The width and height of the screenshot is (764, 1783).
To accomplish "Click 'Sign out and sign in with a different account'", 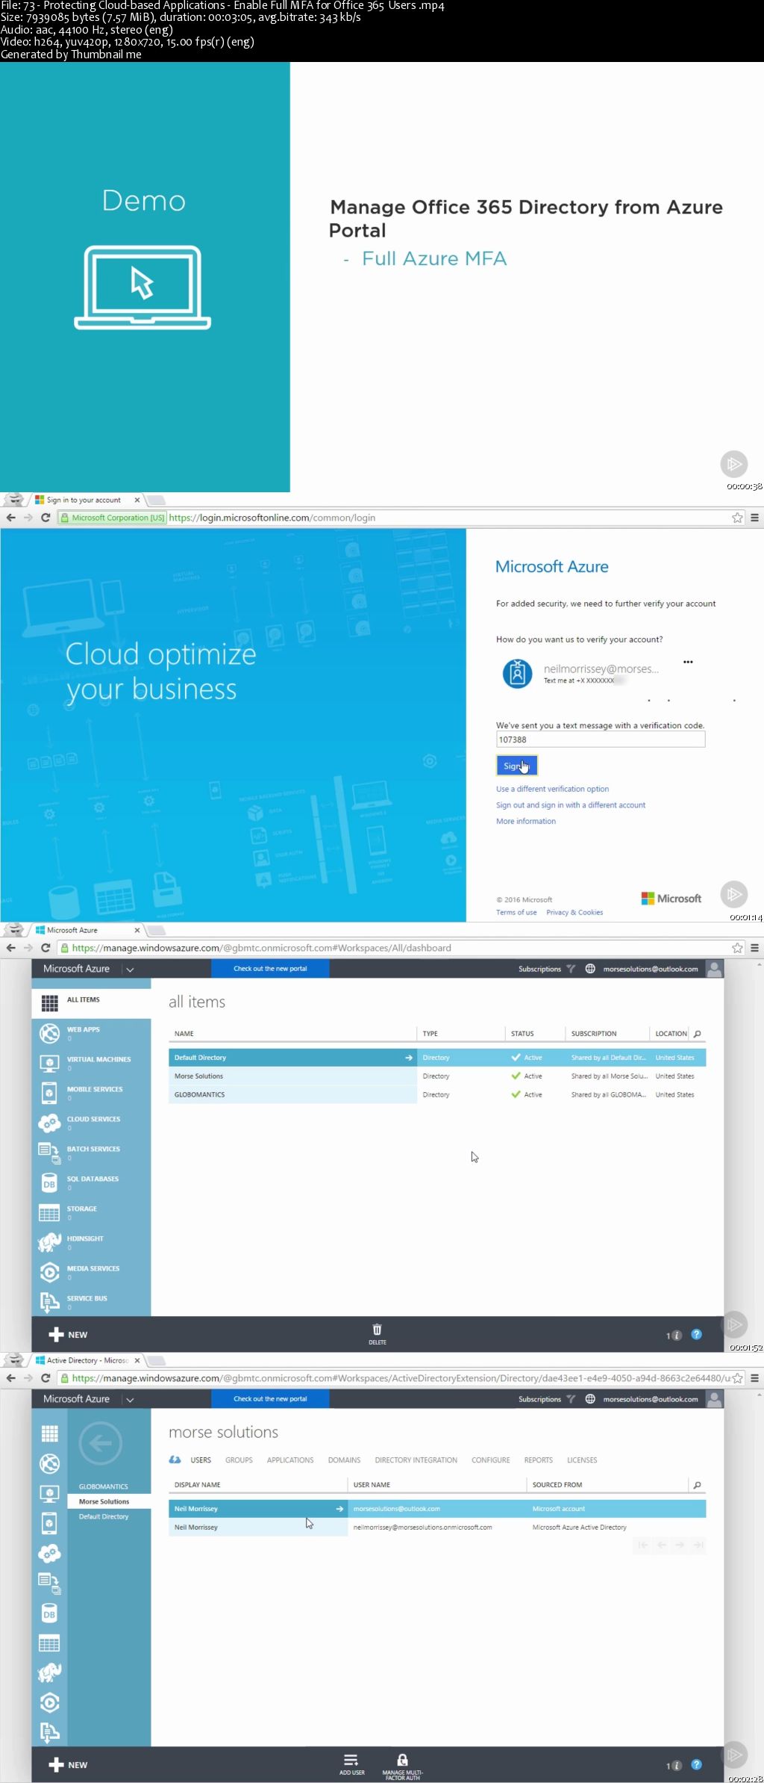I will 571,805.
